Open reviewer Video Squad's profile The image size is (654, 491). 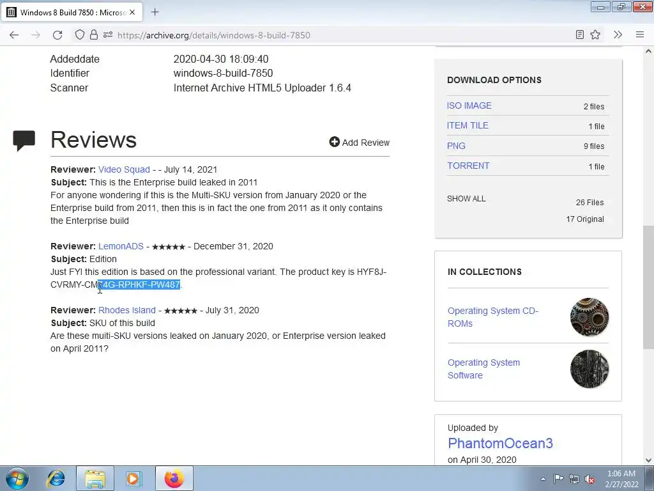124,169
